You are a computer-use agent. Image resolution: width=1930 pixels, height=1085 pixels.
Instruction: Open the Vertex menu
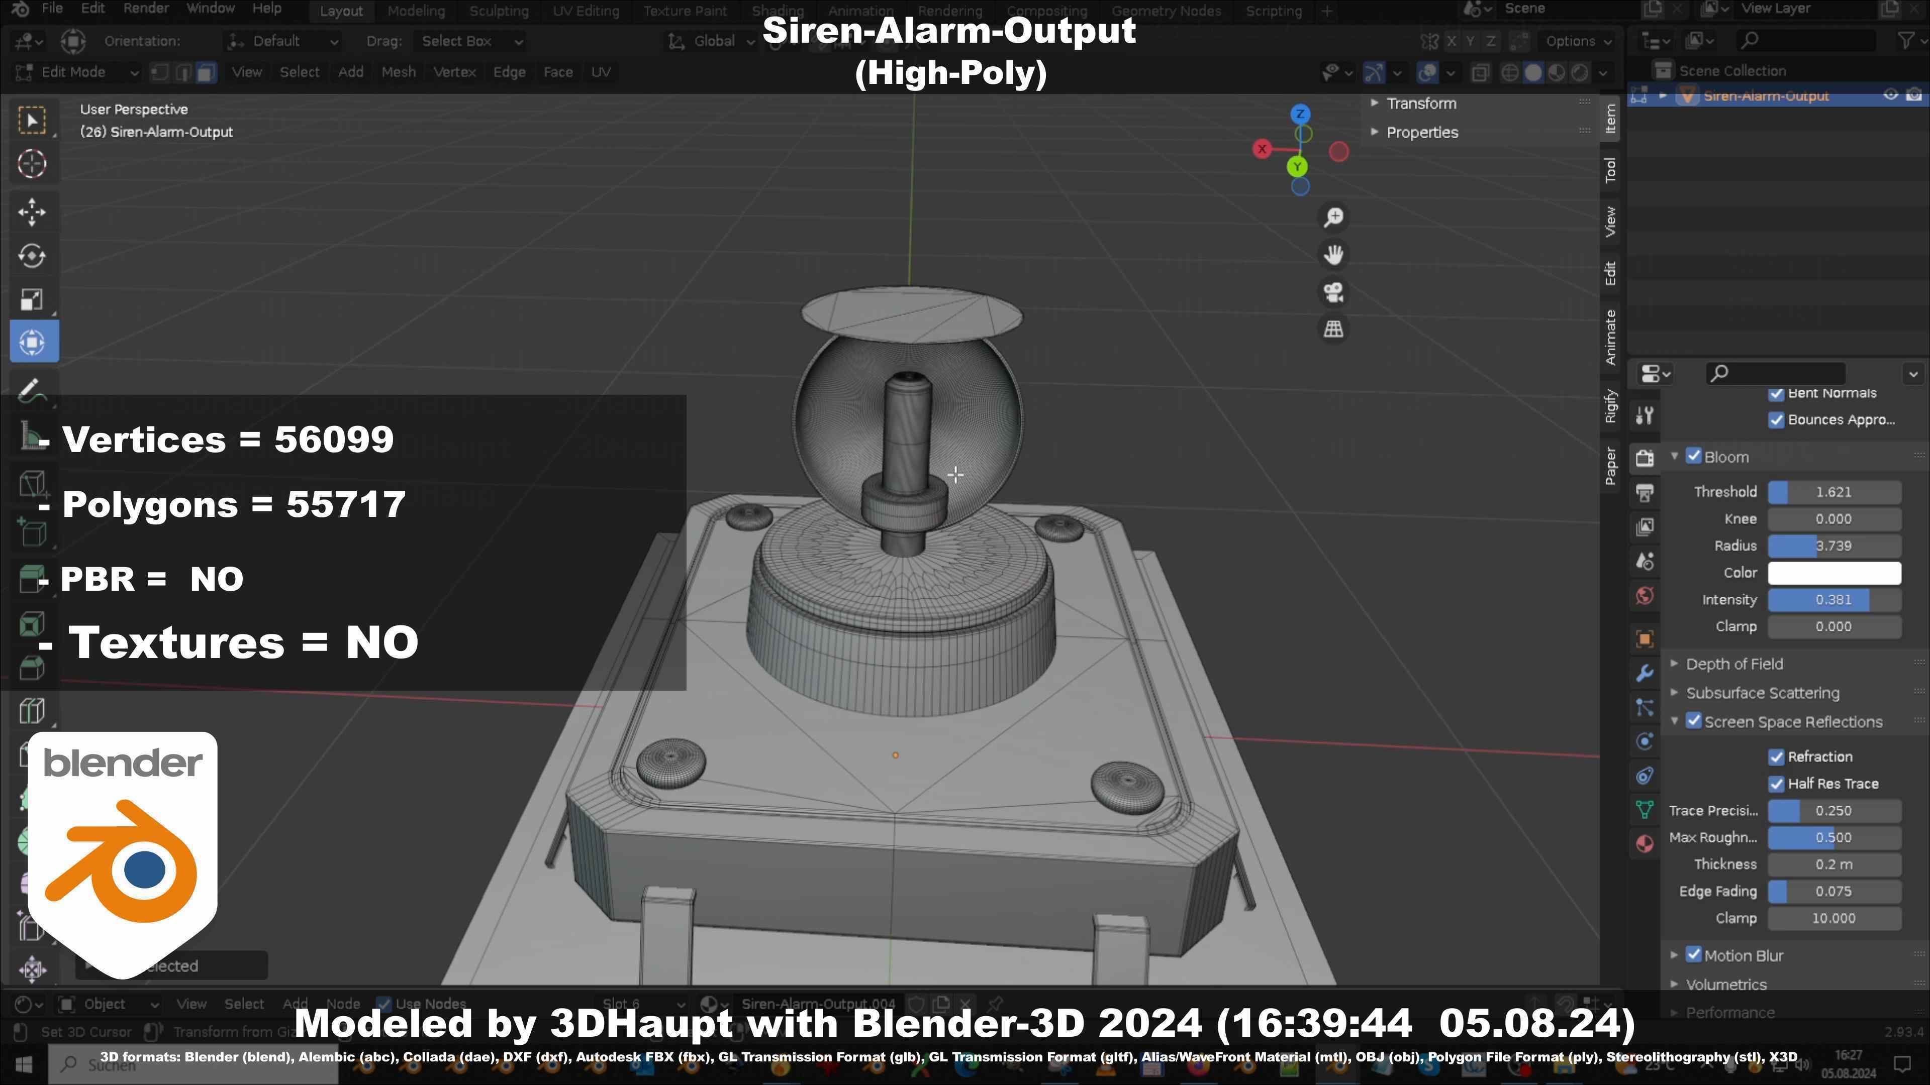click(455, 73)
